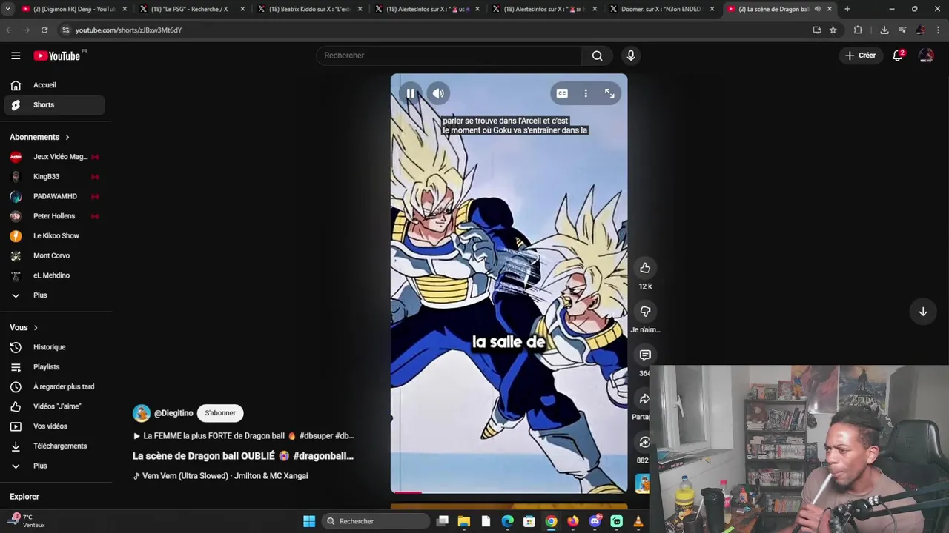Open the Mont Corvo channel

(54, 255)
